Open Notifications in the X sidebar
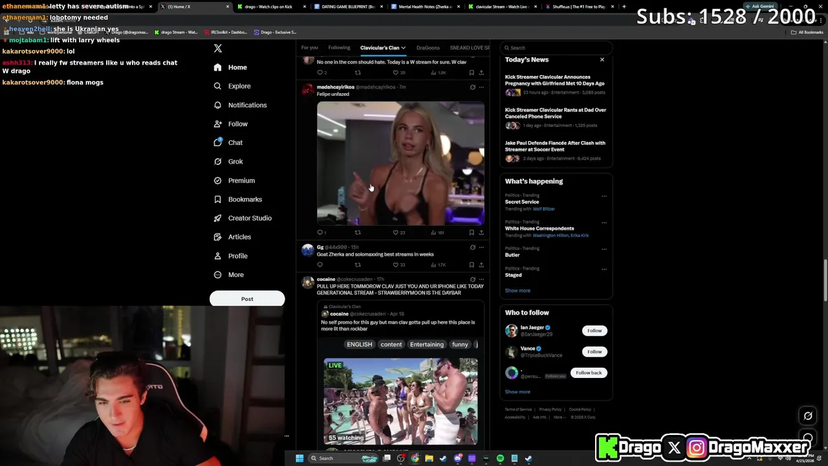 click(240, 105)
